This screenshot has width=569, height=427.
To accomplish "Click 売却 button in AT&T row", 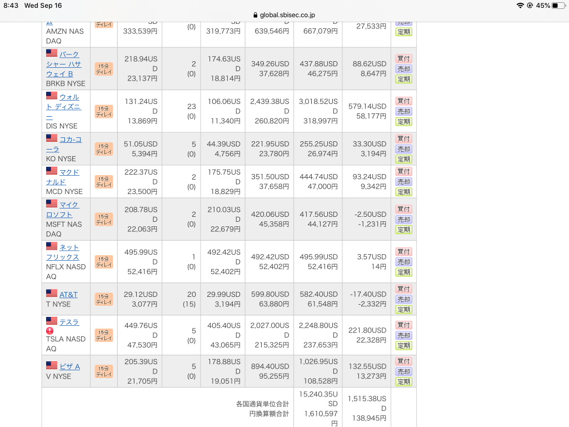I will click(x=403, y=299).
